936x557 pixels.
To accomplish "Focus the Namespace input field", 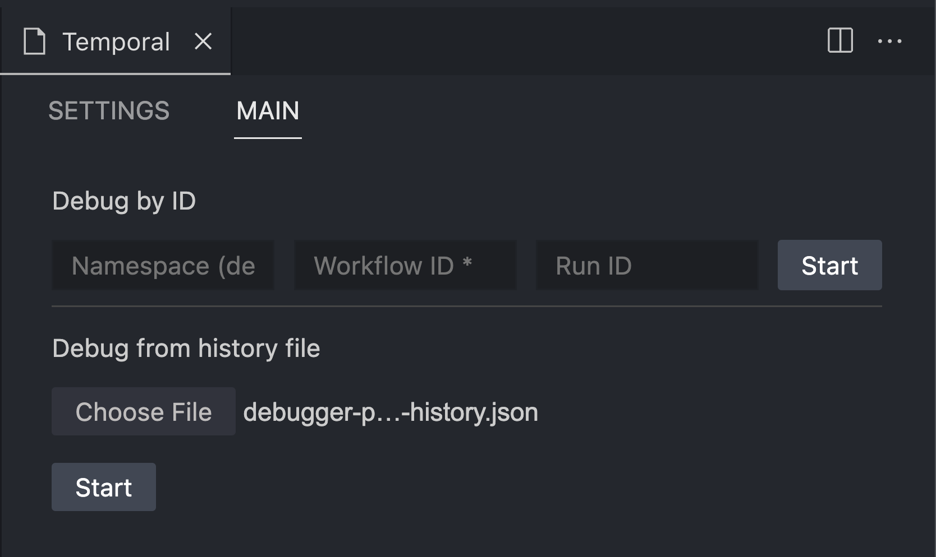I will (x=163, y=265).
